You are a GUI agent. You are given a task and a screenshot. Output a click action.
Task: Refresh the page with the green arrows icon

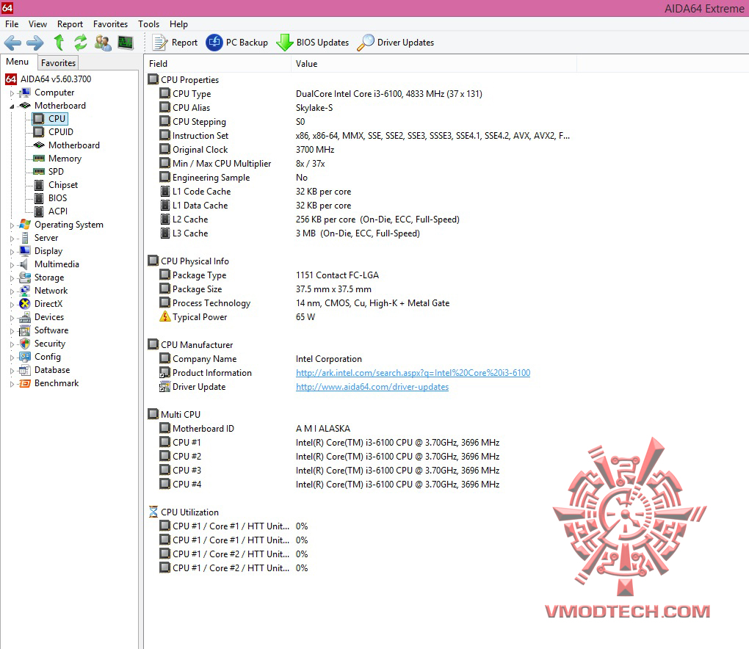tap(80, 43)
